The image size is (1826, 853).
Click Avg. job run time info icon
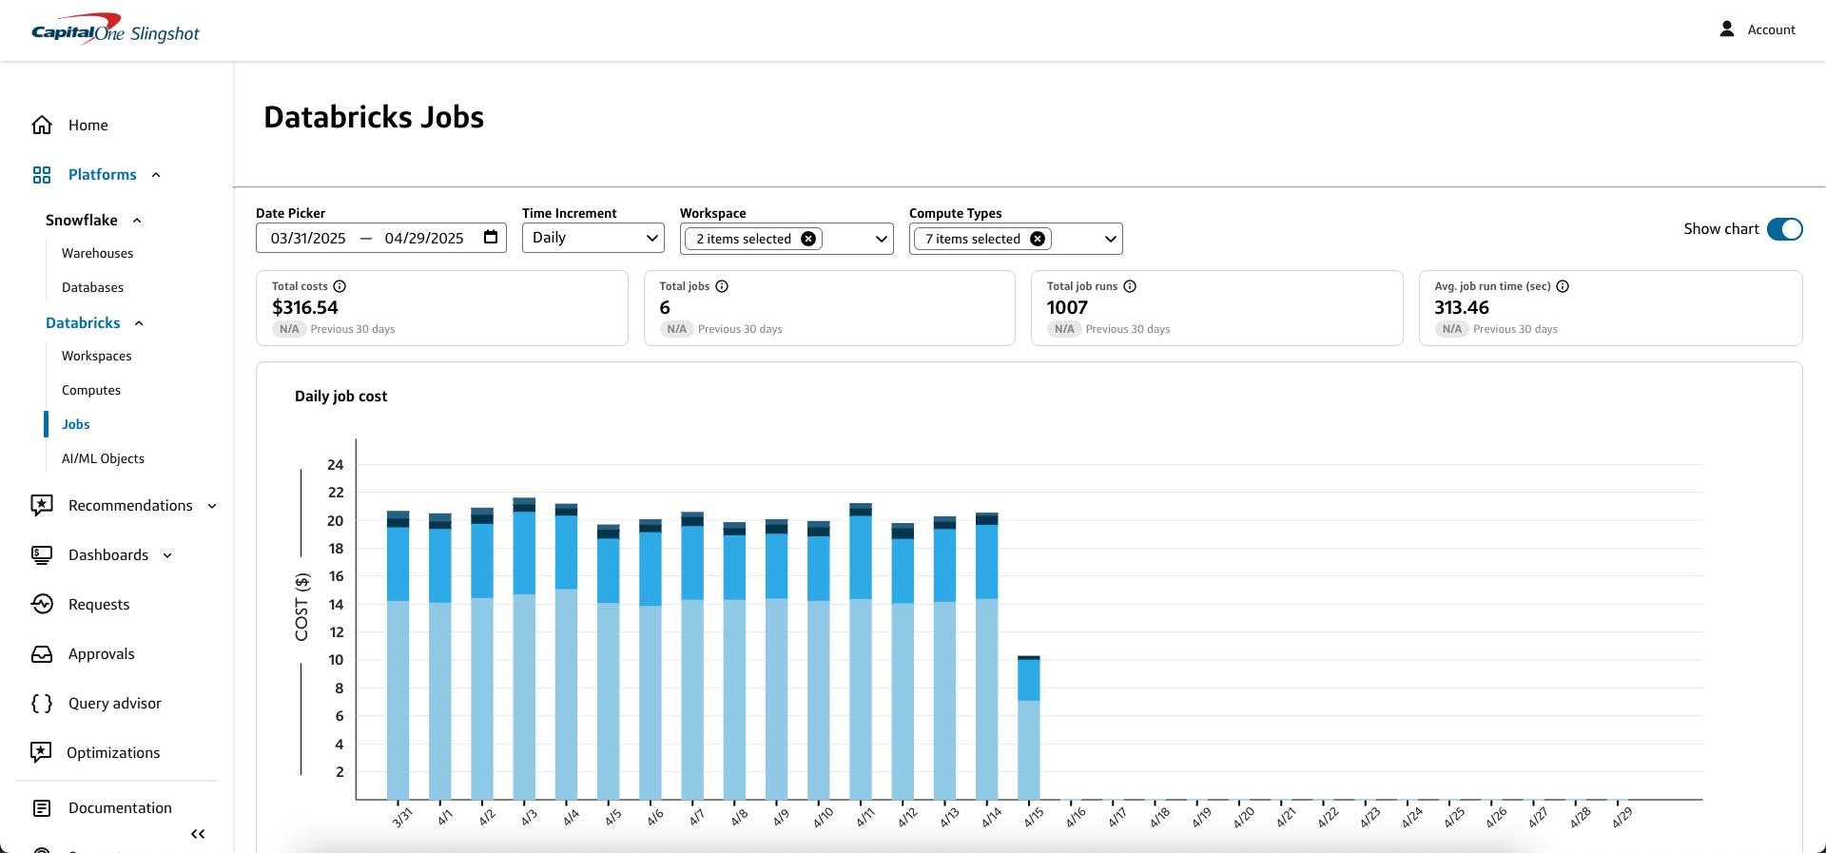pyautogui.click(x=1563, y=286)
